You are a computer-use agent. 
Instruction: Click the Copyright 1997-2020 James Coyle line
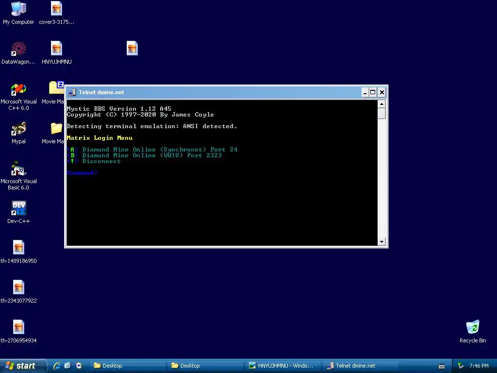tap(140, 115)
